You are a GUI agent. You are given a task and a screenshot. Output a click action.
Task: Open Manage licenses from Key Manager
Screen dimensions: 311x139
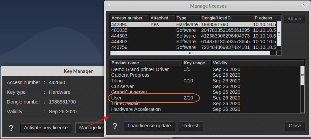(90, 128)
